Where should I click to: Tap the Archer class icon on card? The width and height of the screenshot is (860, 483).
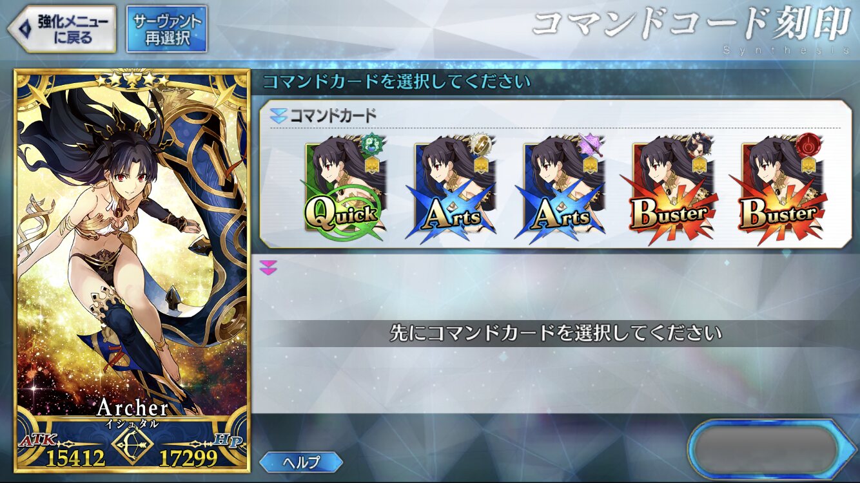tap(132, 443)
